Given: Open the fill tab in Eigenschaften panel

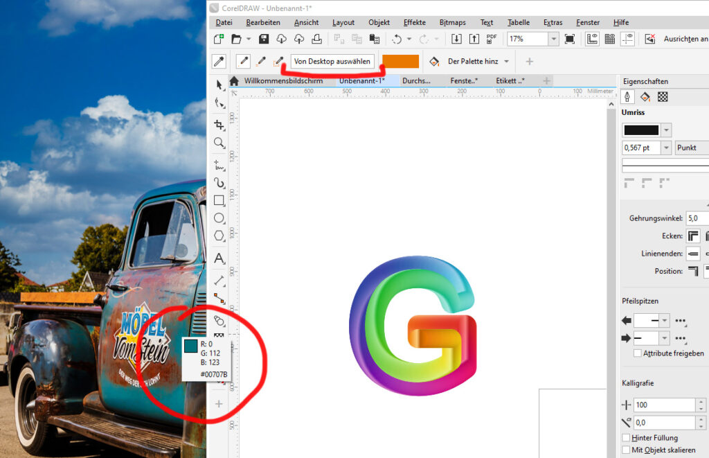Looking at the screenshot, I should click(x=645, y=97).
